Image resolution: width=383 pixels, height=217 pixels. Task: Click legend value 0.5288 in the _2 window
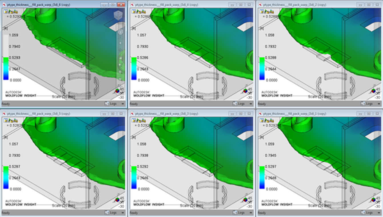click(x=271, y=57)
